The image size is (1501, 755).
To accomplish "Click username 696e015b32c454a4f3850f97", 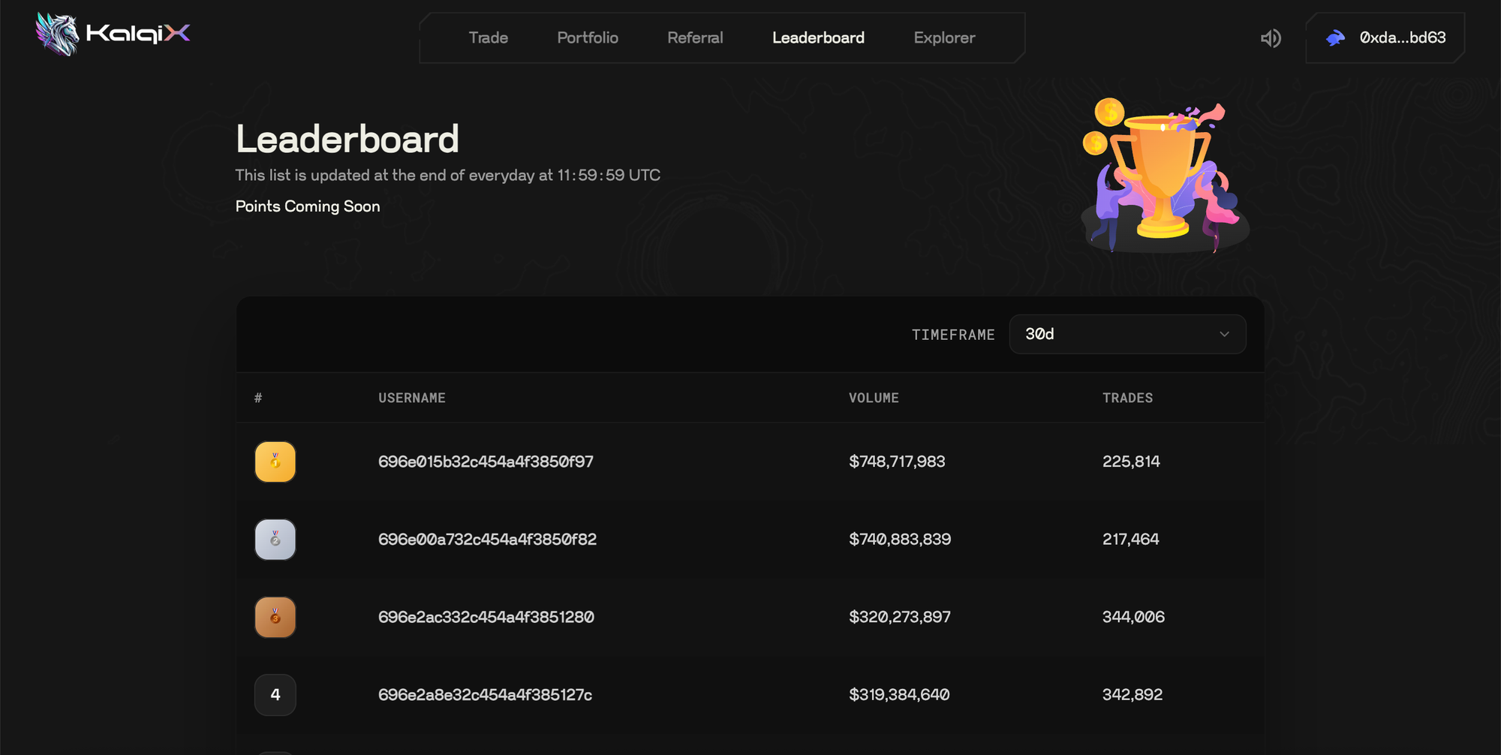I will pos(486,462).
